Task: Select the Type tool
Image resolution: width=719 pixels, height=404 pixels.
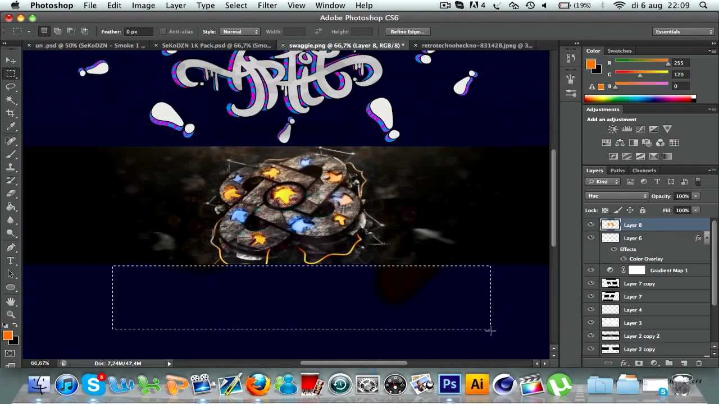Action: 11,261
